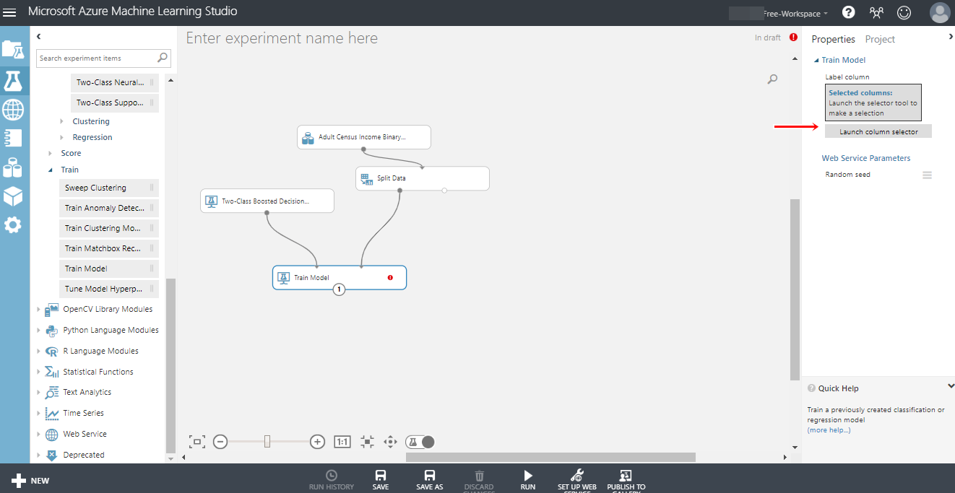Viewport: 955px width, 493px height.
Task: Click the zoom out minus button
Action: click(x=220, y=442)
